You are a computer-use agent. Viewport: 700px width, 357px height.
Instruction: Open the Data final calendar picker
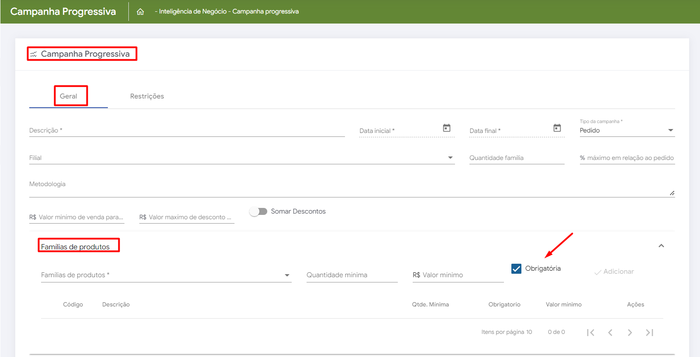557,128
